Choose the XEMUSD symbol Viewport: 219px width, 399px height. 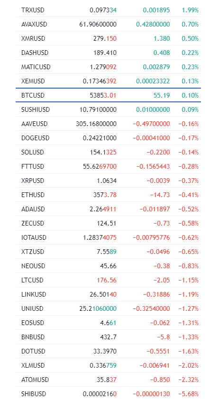tap(33, 81)
